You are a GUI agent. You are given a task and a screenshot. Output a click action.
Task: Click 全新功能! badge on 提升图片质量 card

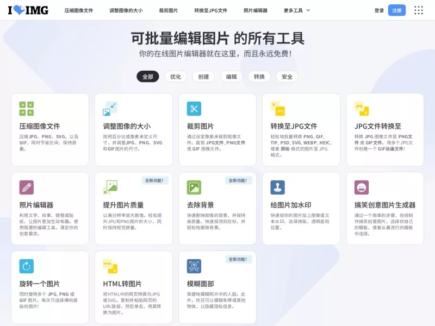coord(155,180)
